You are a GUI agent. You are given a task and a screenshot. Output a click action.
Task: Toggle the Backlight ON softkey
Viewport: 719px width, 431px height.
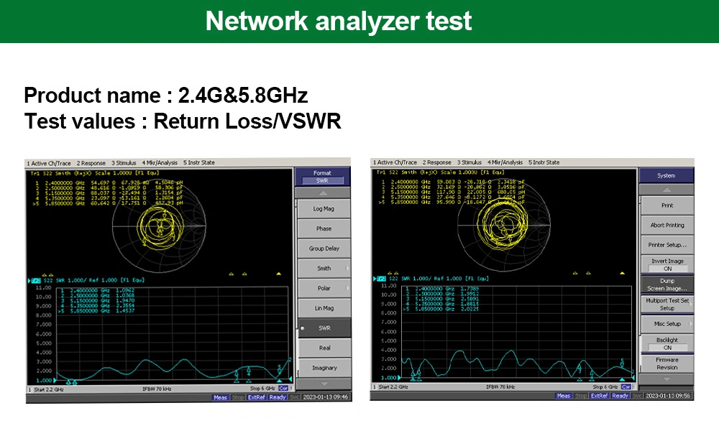pyautogui.click(x=667, y=343)
